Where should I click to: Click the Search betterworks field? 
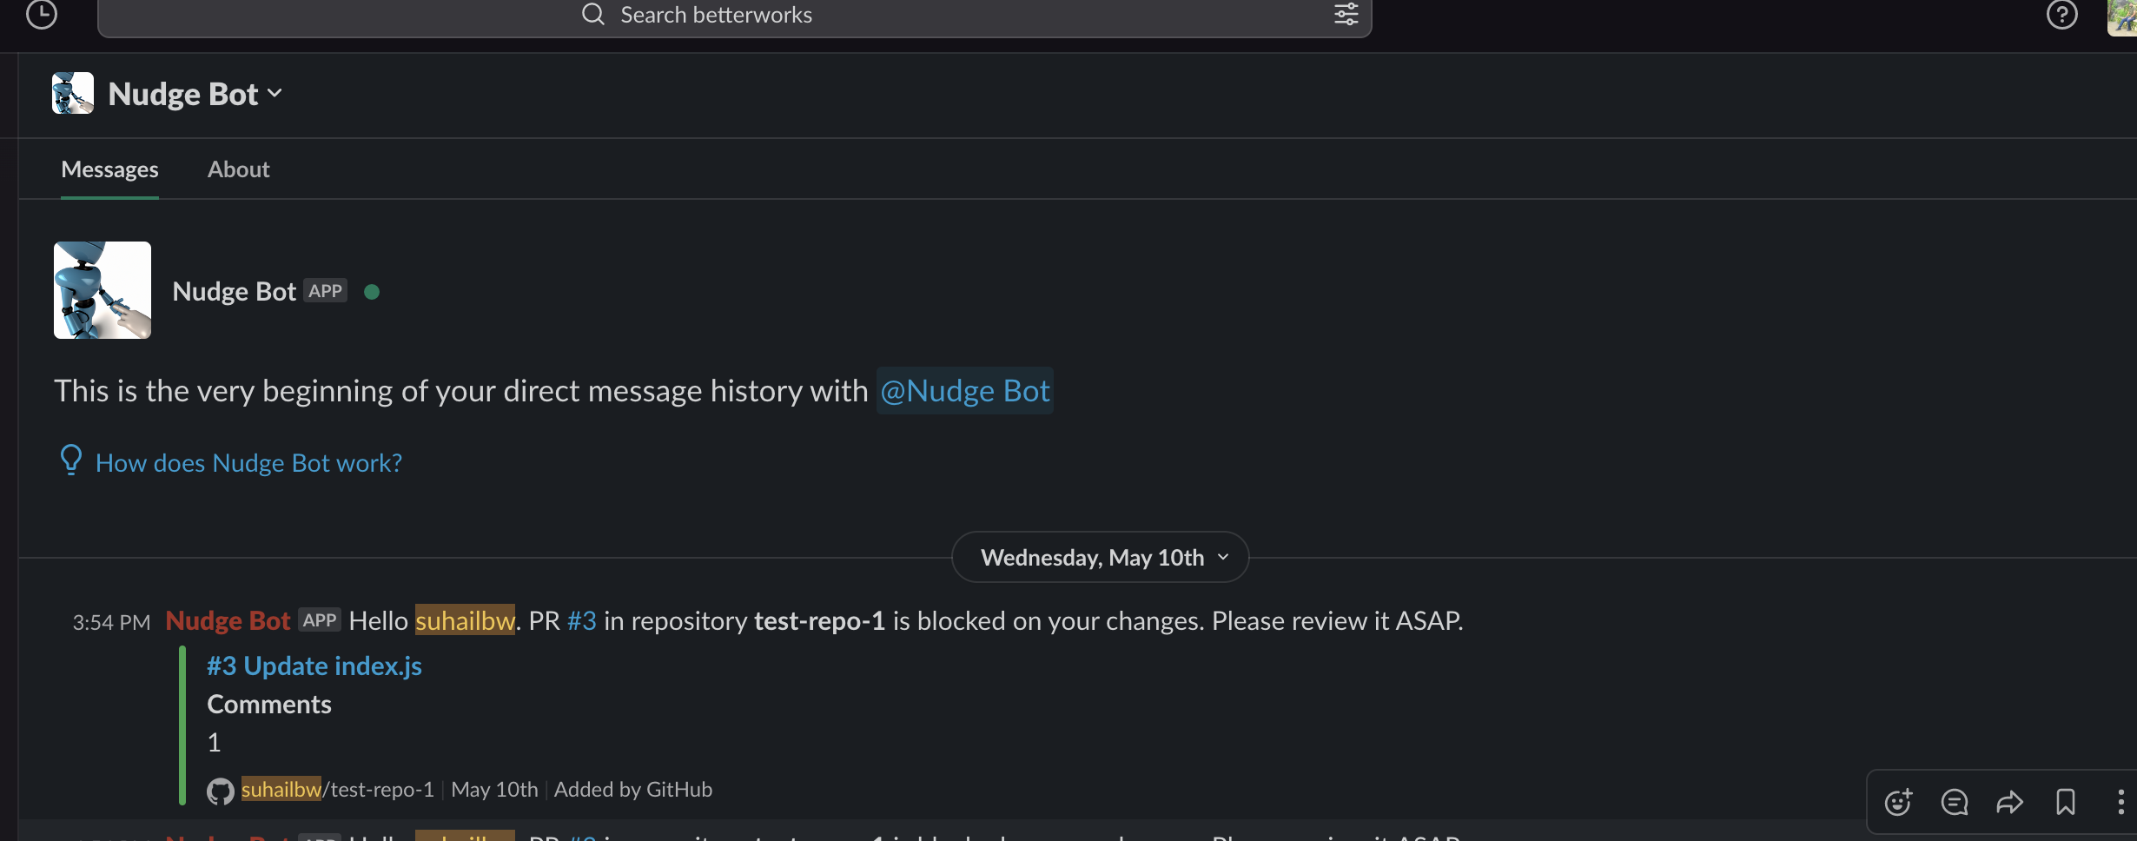point(734,16)
